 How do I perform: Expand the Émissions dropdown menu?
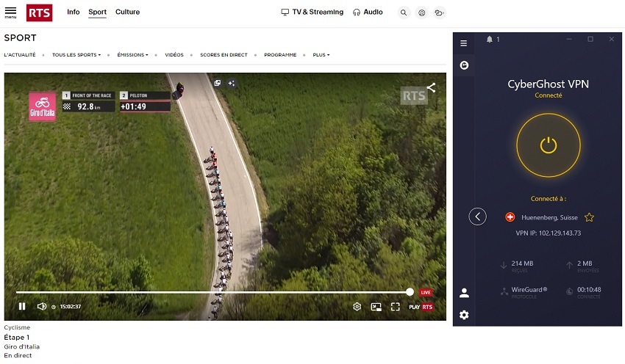(x=132, y=55)
